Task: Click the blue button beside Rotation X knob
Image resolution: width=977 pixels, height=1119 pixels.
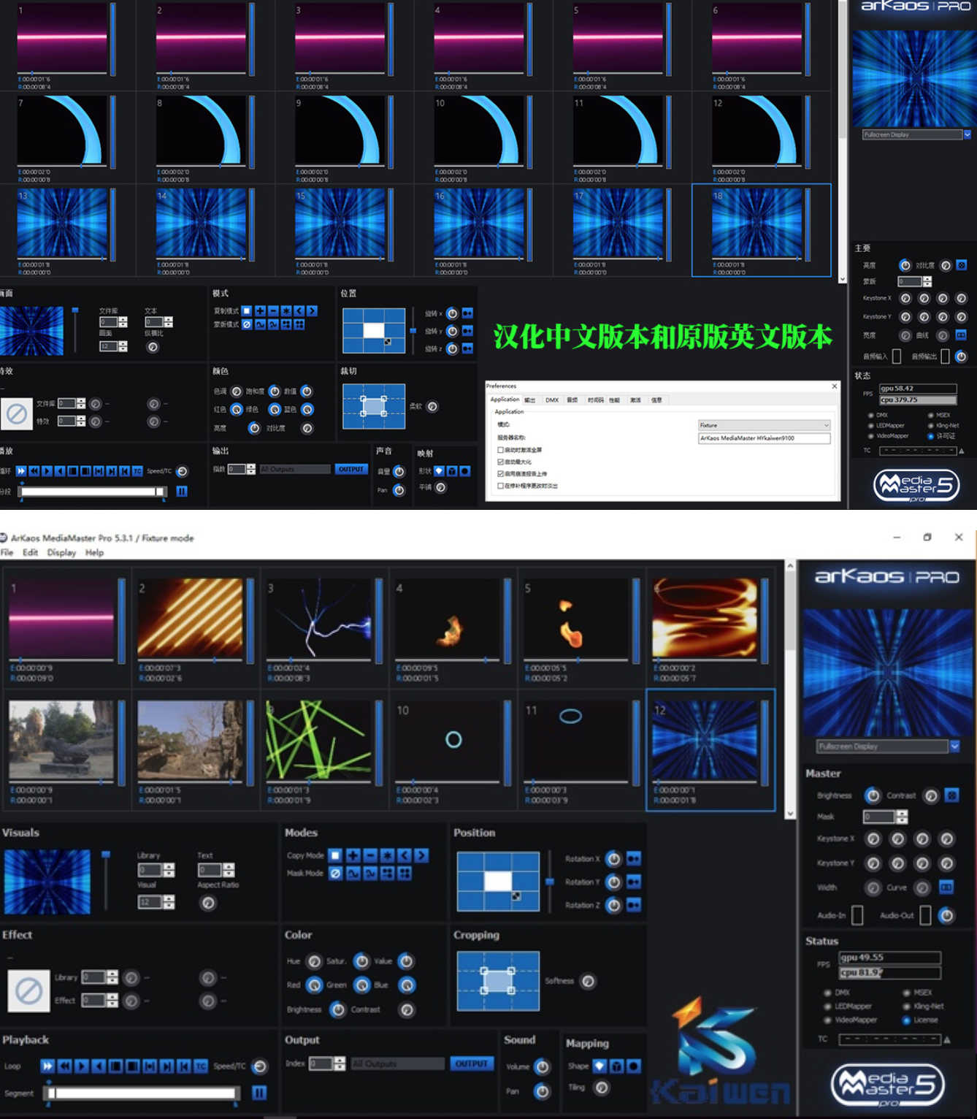Action: tap(633, 859)
